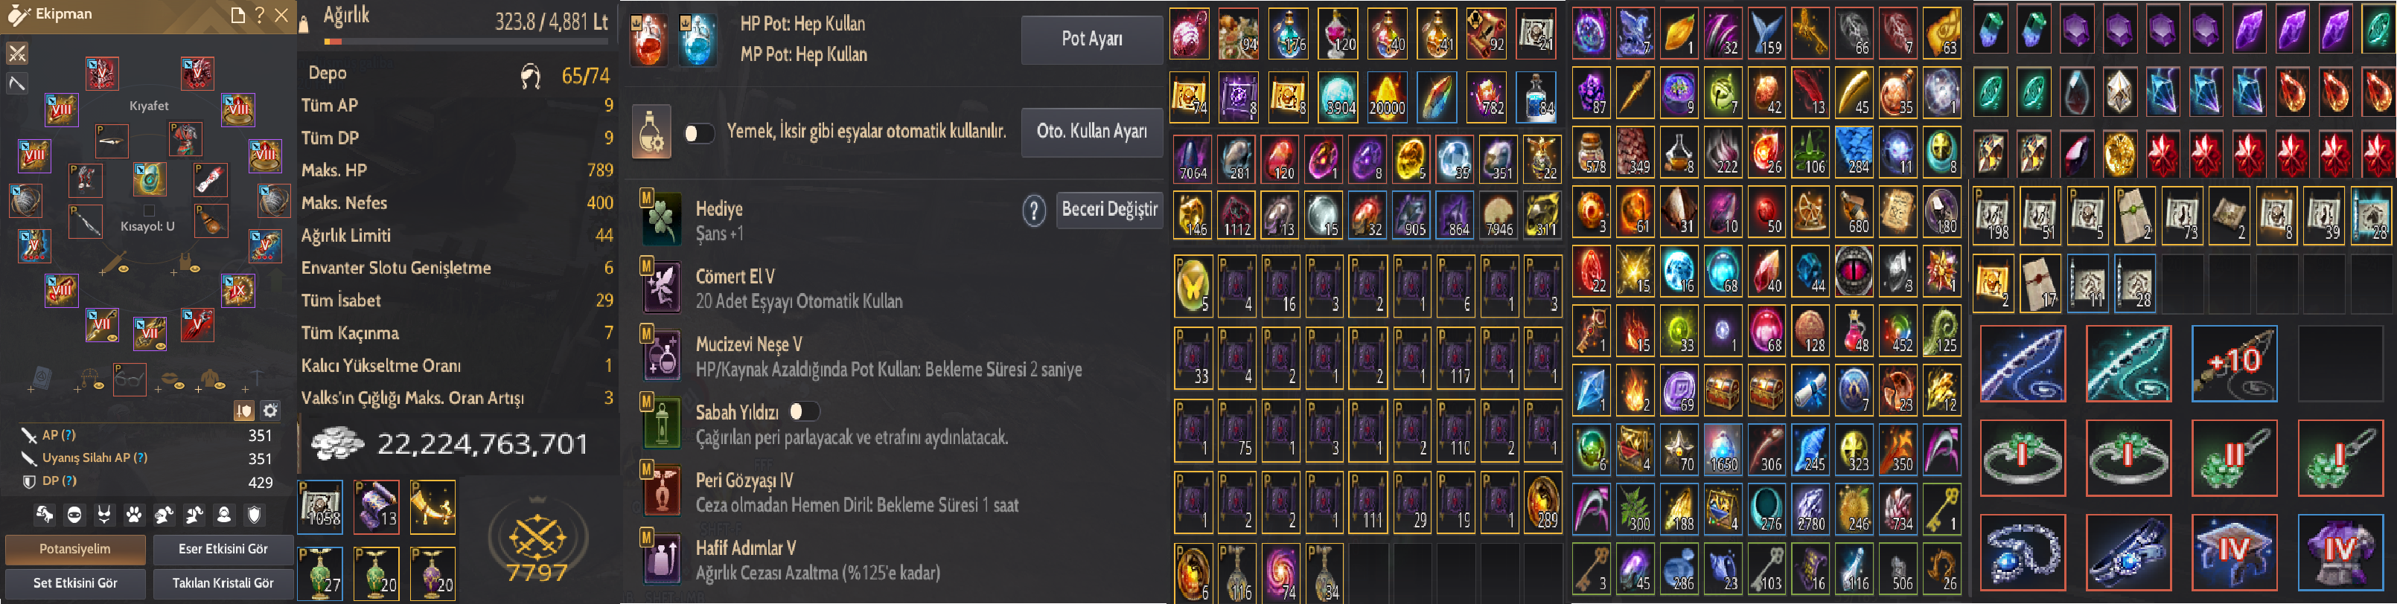Toggle the Sabah Yıldızı switch
Viewport: 2397px width, 604px height.
coord(804,411)
